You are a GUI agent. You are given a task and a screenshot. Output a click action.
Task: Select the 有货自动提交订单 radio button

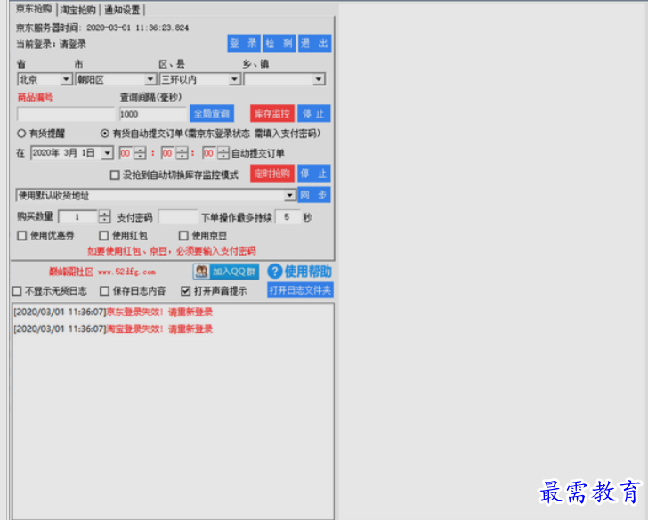tap(104, 134)
